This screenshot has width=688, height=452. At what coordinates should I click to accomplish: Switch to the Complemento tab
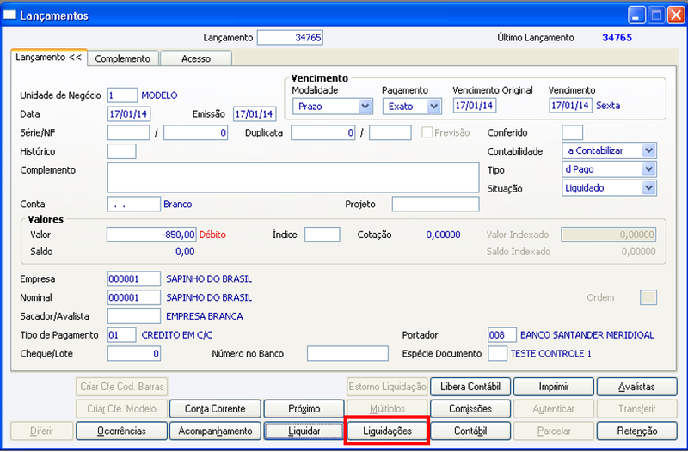[123, 58]
